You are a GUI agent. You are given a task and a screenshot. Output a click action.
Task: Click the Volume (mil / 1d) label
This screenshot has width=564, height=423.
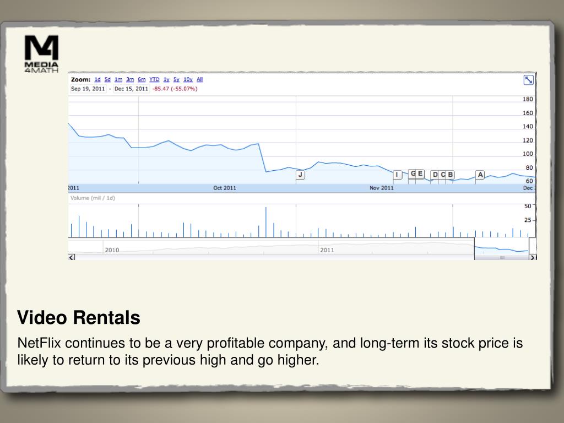93,198
